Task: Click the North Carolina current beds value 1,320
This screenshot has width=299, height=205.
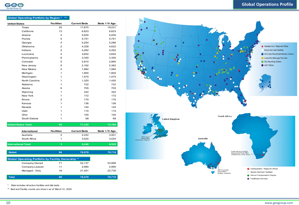Action: pyautogui.click(x=85, y=81)
